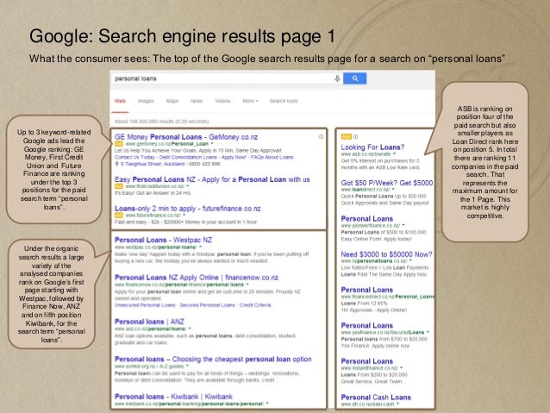The width and height of the screenshot is (550, 413).
Task: Click Secured Personal Loans sitelink
Action: pos(207,305)
